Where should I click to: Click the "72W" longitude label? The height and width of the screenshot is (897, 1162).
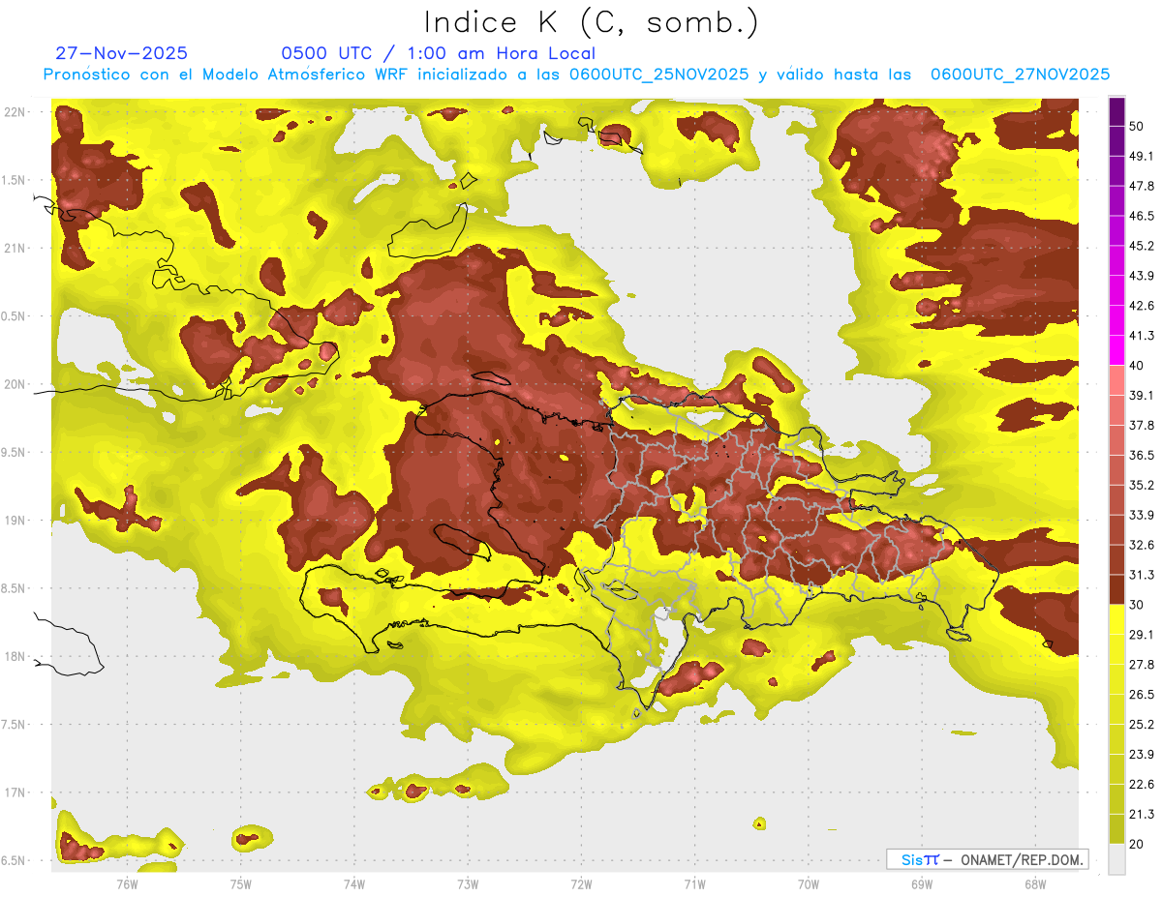point(581,883)
